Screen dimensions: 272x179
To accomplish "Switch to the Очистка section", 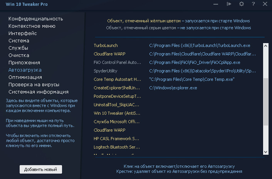I will [19, 55].
